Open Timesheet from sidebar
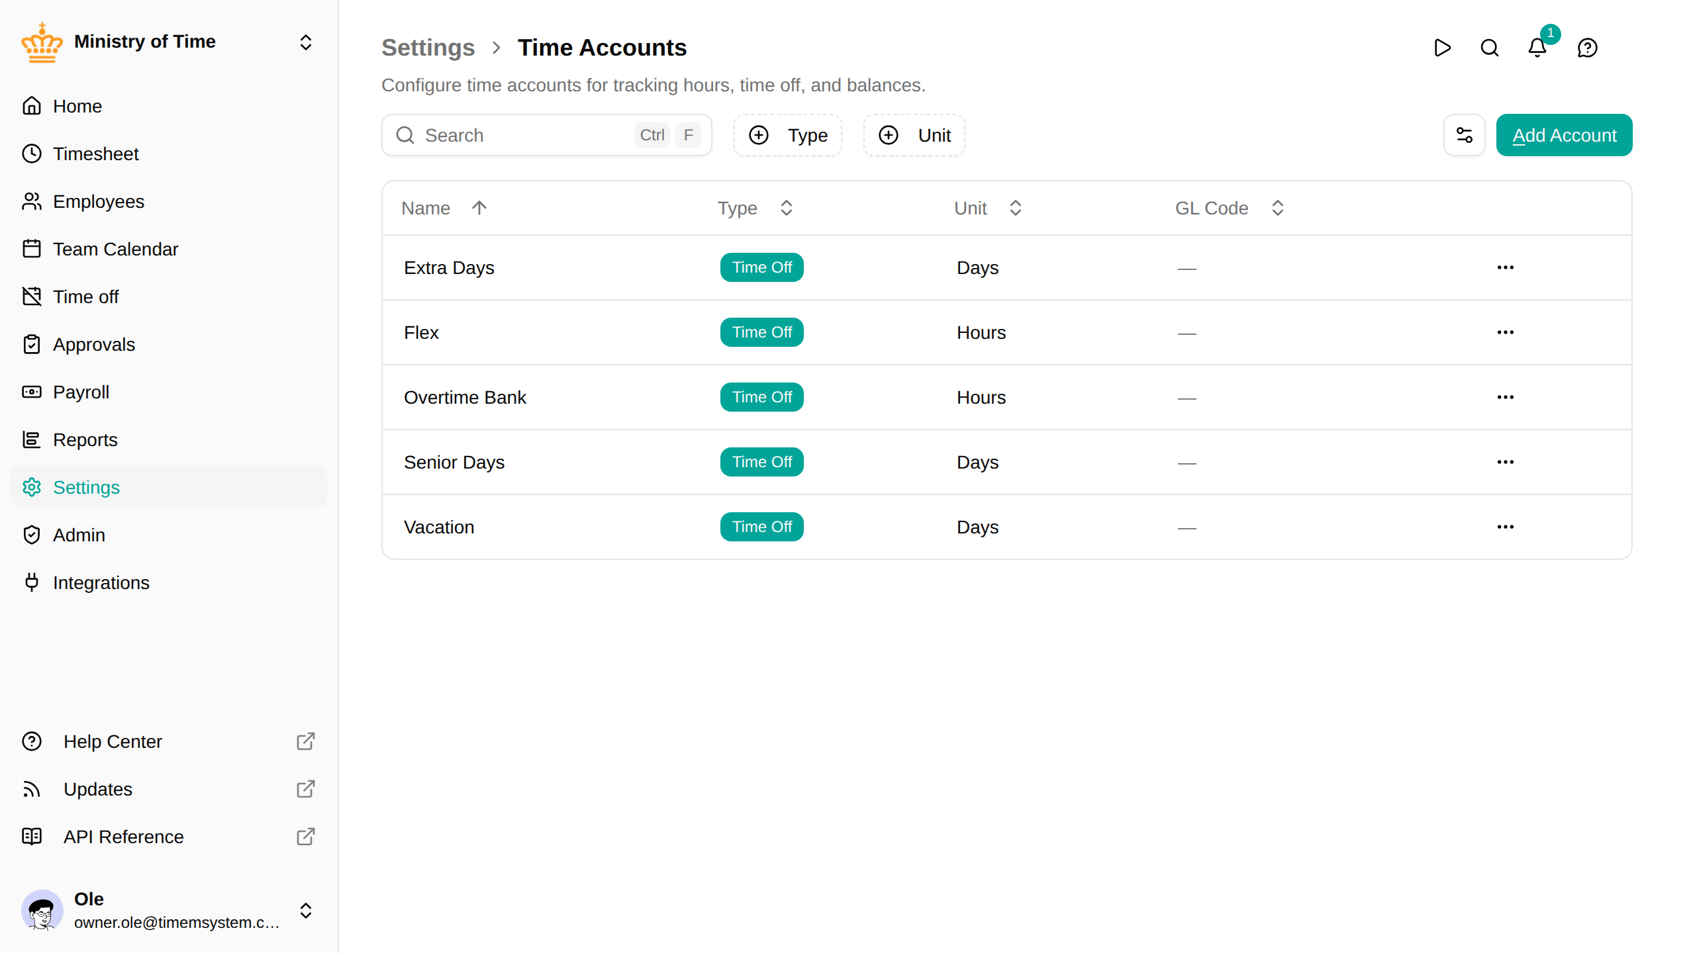Viewport: 1695px width, 953px height. pos(169,154)
